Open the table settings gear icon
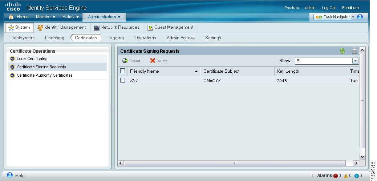Viewport: 377px width, 181px height. [354, 51]
